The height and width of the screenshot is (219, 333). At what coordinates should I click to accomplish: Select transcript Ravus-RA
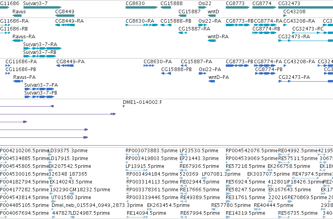(x=18, y=41)
